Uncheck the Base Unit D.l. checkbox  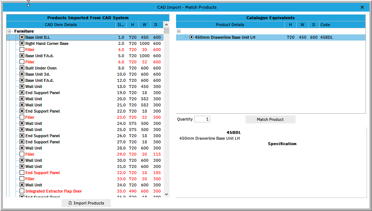pos(22,37)
